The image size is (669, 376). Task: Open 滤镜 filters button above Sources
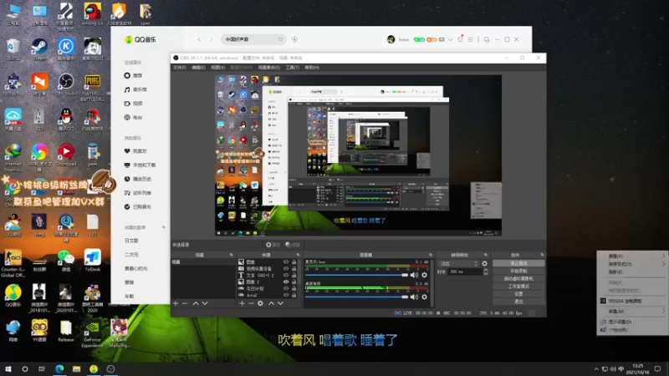293,245
